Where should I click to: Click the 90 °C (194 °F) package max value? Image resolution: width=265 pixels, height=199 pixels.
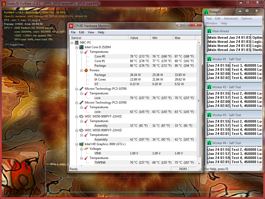pos(184,66)
